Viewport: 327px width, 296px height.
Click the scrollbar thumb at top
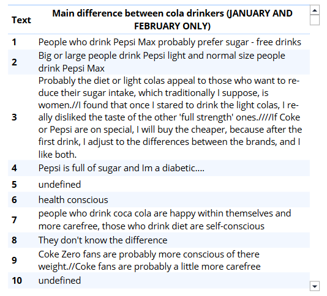pos(315,20)
